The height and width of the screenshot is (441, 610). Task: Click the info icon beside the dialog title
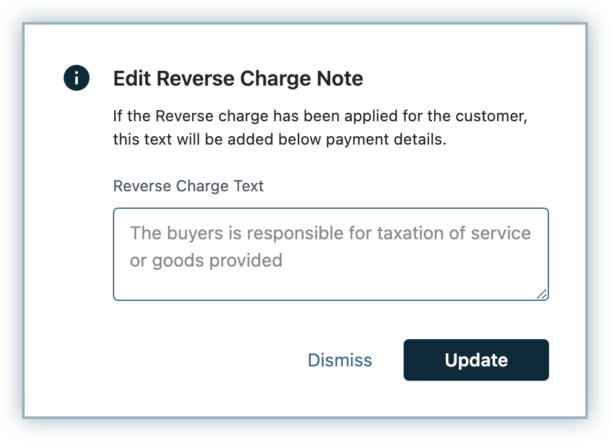click(76, 79)
